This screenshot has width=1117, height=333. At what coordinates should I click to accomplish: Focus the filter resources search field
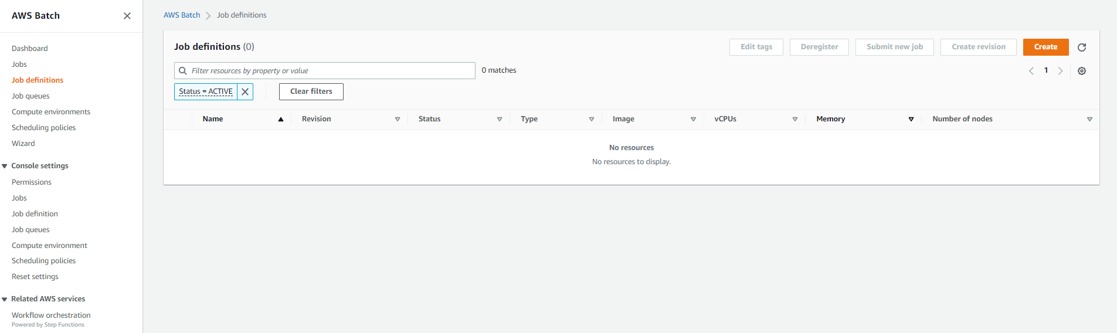(324, 70)
